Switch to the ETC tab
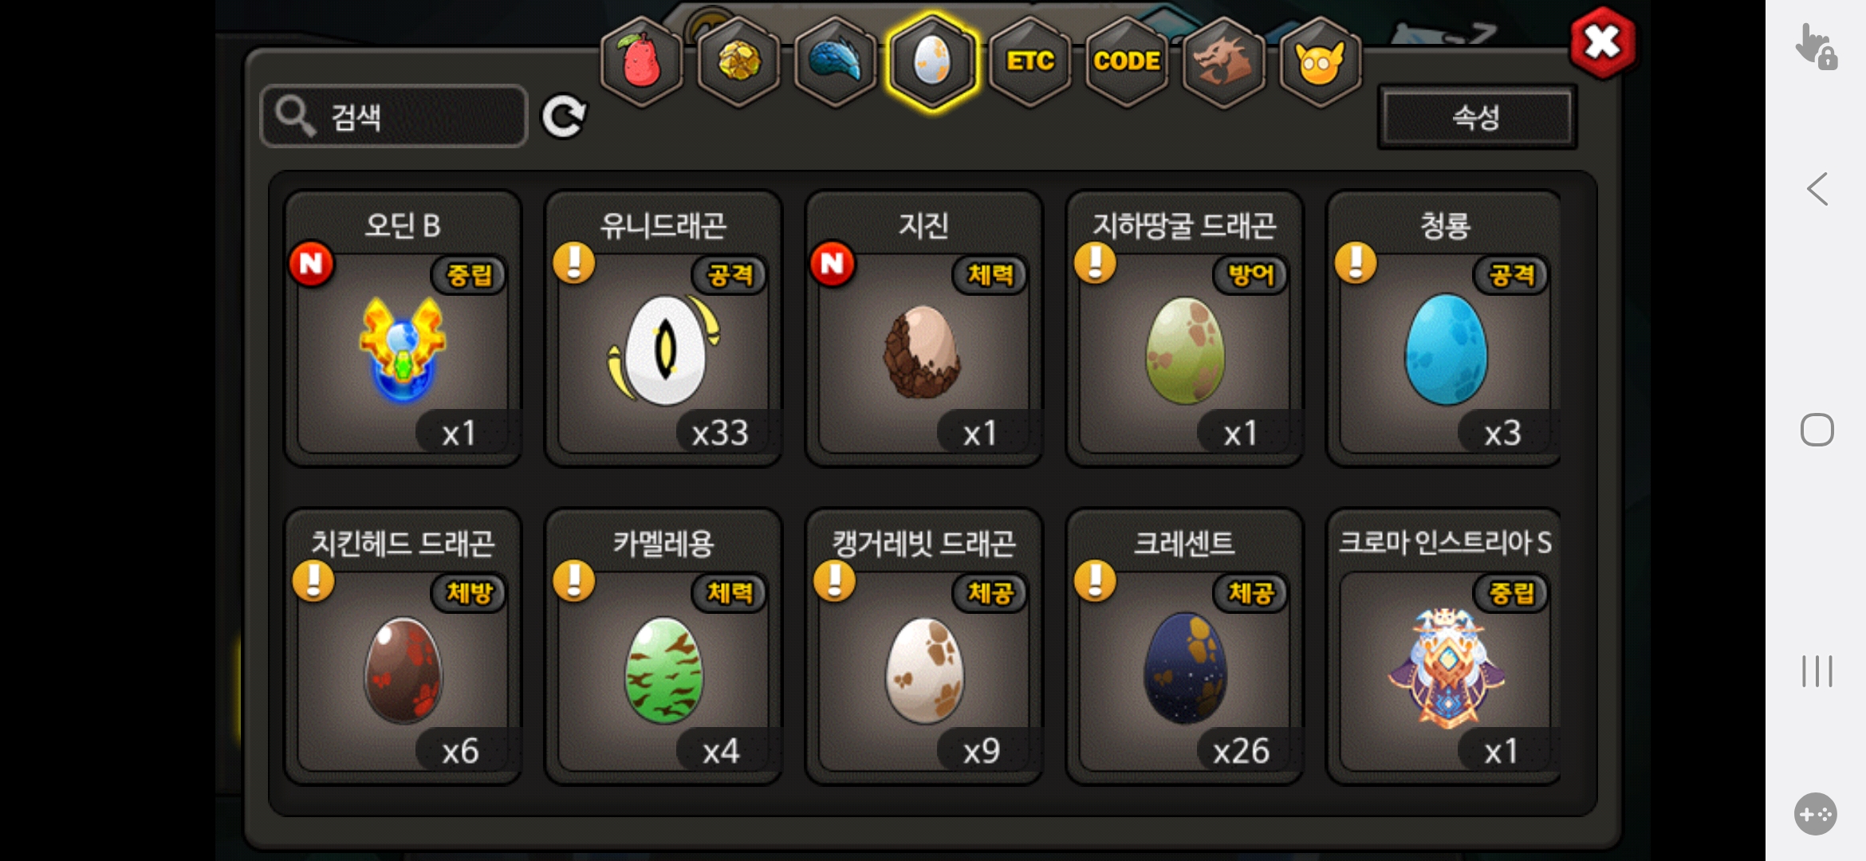This screenshot has width=1866, height=861. pyautogui.click(x=1029, y=61)
